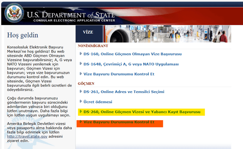Check visa status under GÖÇMEN section

coord(119,122)
